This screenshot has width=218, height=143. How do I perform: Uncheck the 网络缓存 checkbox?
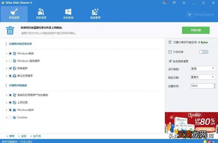pos(10,68)
